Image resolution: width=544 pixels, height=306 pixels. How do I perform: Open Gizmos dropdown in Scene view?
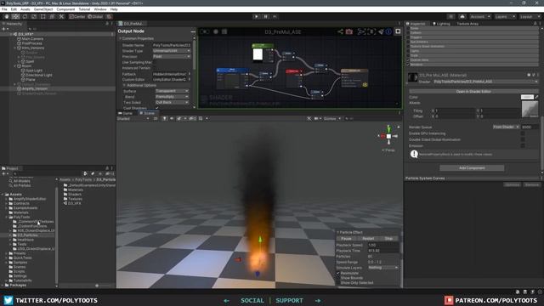[x=332, y=119]
